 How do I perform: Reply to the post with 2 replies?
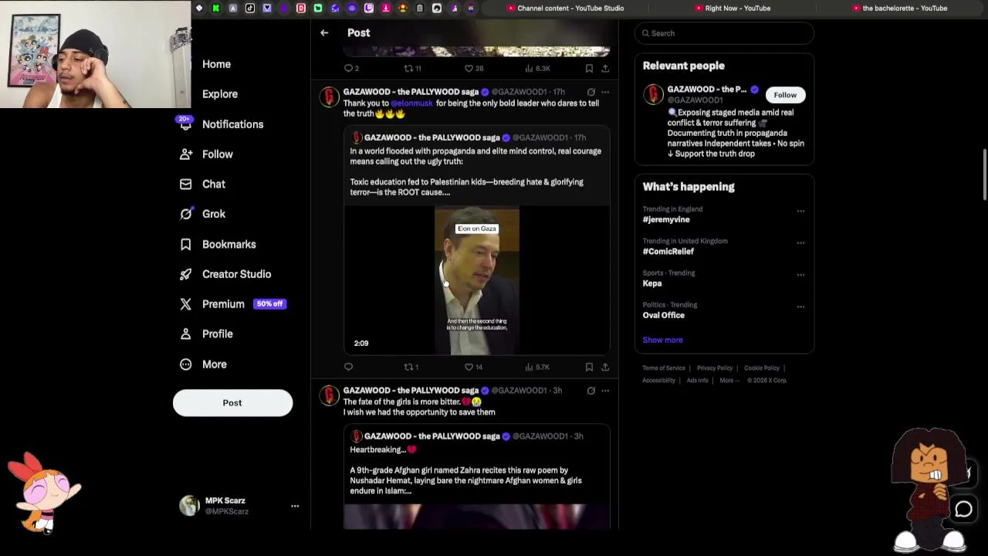pos(352,68)
